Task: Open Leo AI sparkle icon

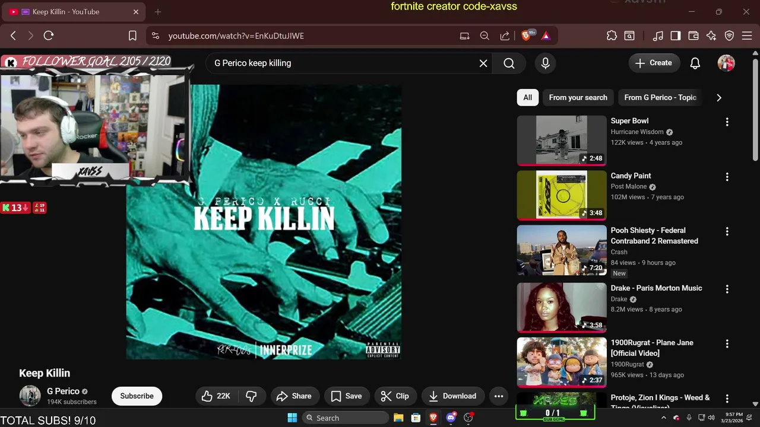Action: point(711,36)
